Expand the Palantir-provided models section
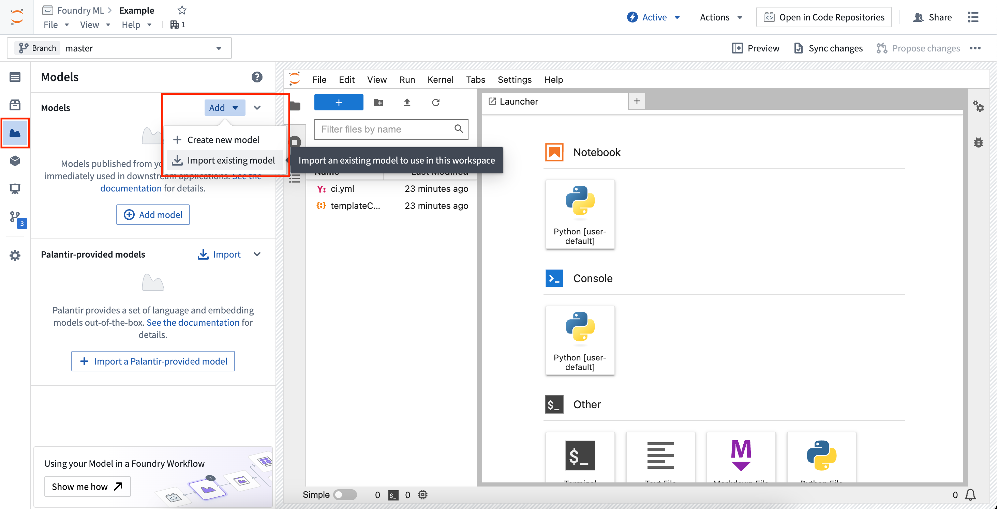This screenshot has height=509, width=997. [x=257, y=254]
